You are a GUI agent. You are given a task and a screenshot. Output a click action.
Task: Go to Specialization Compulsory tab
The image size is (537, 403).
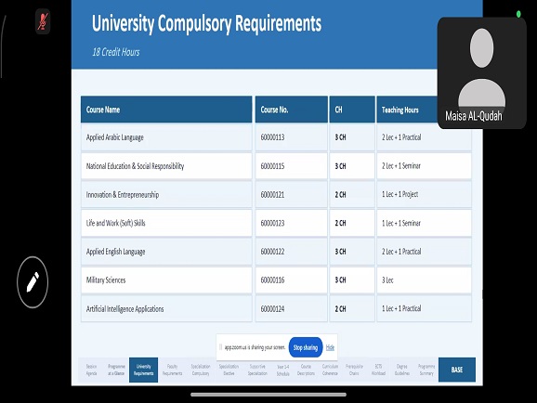pos(201,370)
